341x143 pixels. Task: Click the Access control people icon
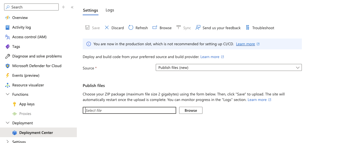tap(8, 37)
